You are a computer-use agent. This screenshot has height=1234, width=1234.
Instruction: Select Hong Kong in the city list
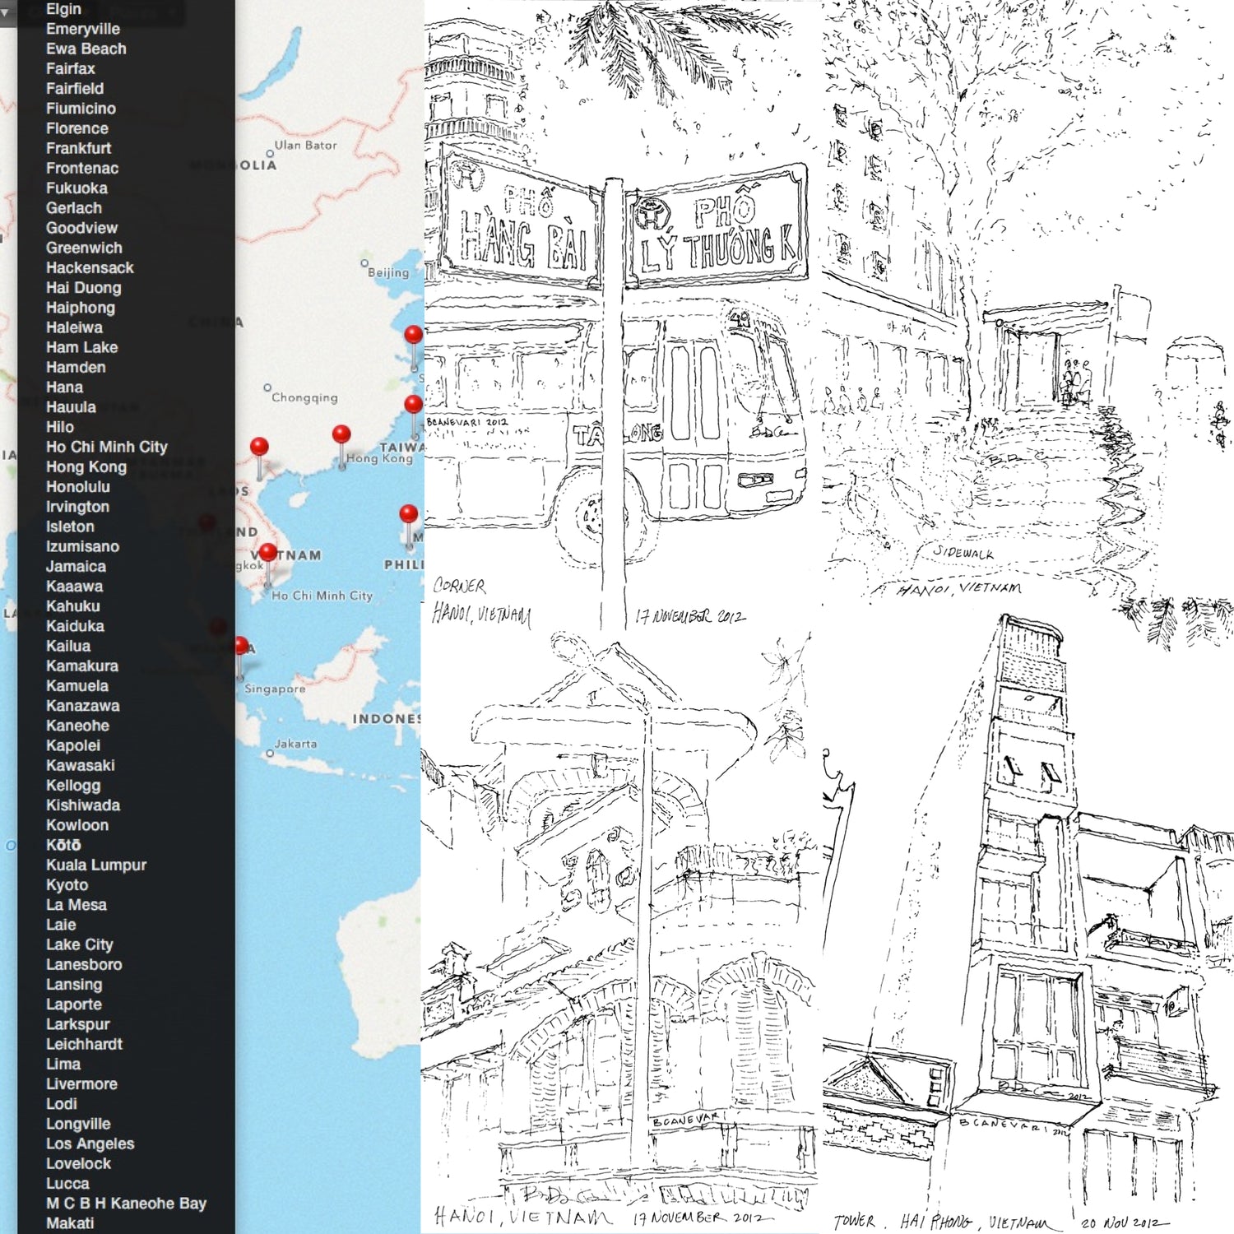(86, 466)
